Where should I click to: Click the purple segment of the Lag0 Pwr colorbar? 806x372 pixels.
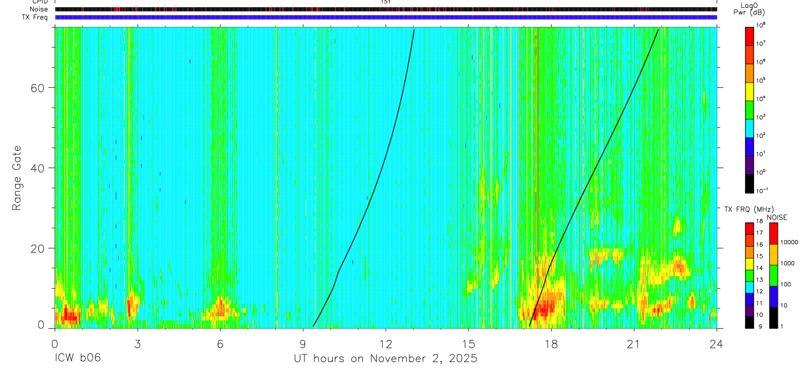750,165
